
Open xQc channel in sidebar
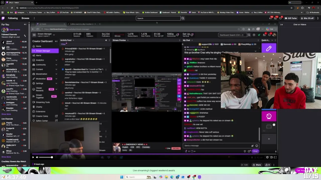tap(14, 48)
